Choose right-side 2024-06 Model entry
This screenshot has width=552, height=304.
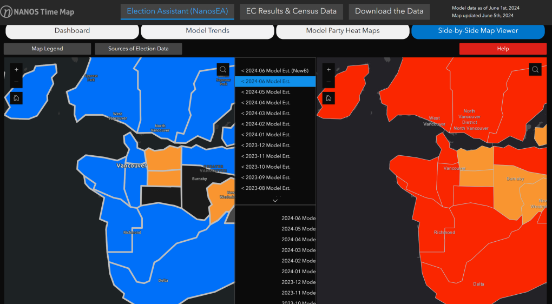coord(275,218)
